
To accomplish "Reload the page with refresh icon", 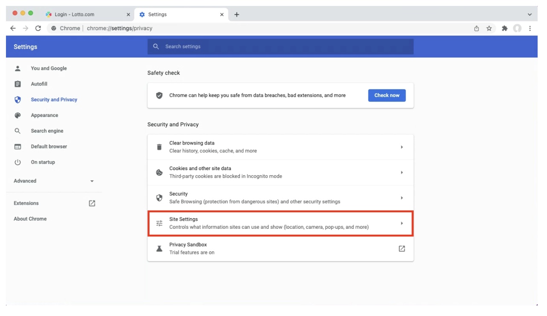I will point(38,28).
